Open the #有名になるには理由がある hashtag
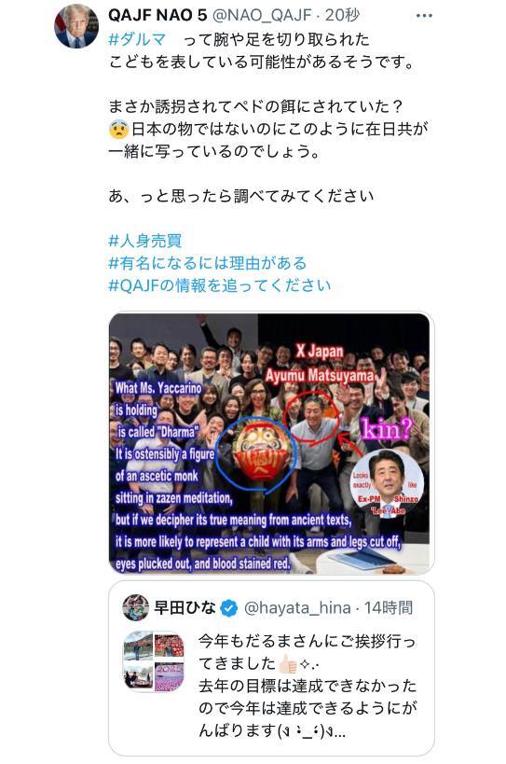 [x=207, y=263]
